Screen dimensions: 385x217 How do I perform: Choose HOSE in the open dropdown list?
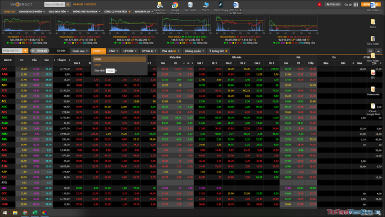tap(119, 59)
